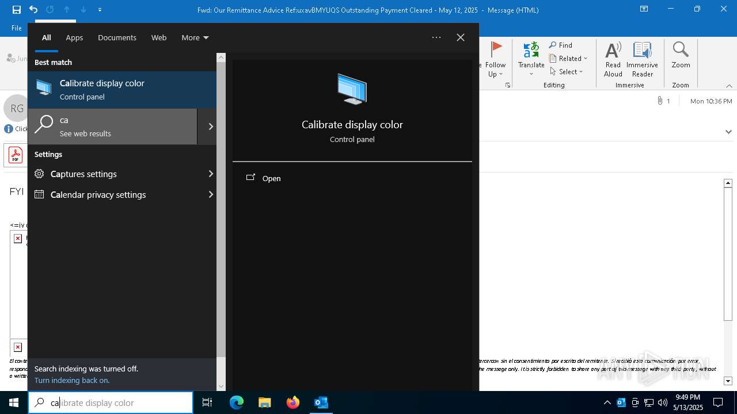
Task: Show hidden system tray icons
Action: tap(607, 402)
